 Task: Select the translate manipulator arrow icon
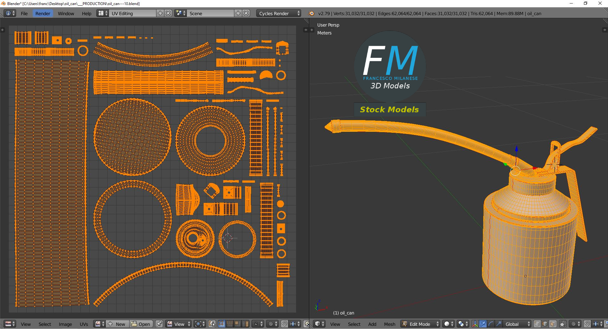pos(483,324)
